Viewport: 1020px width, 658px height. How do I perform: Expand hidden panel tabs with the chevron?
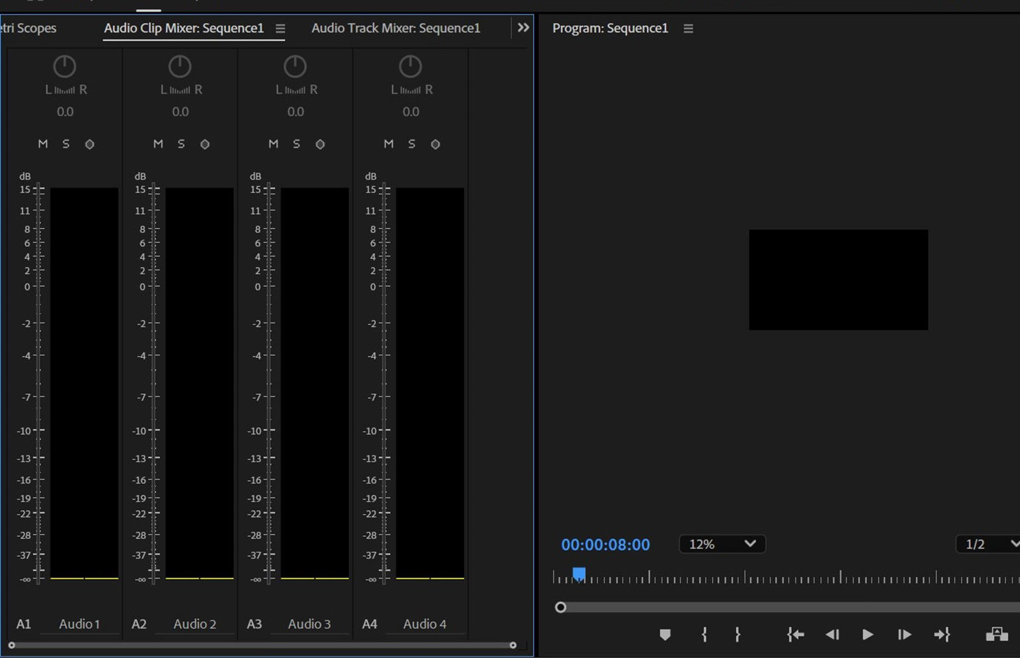pos(523,27)
